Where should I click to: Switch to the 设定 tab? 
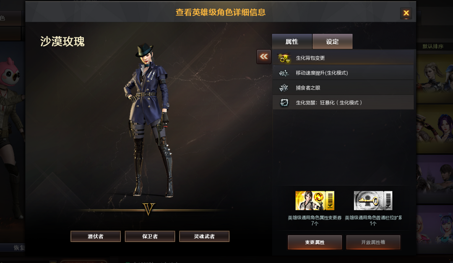(332, 42)
